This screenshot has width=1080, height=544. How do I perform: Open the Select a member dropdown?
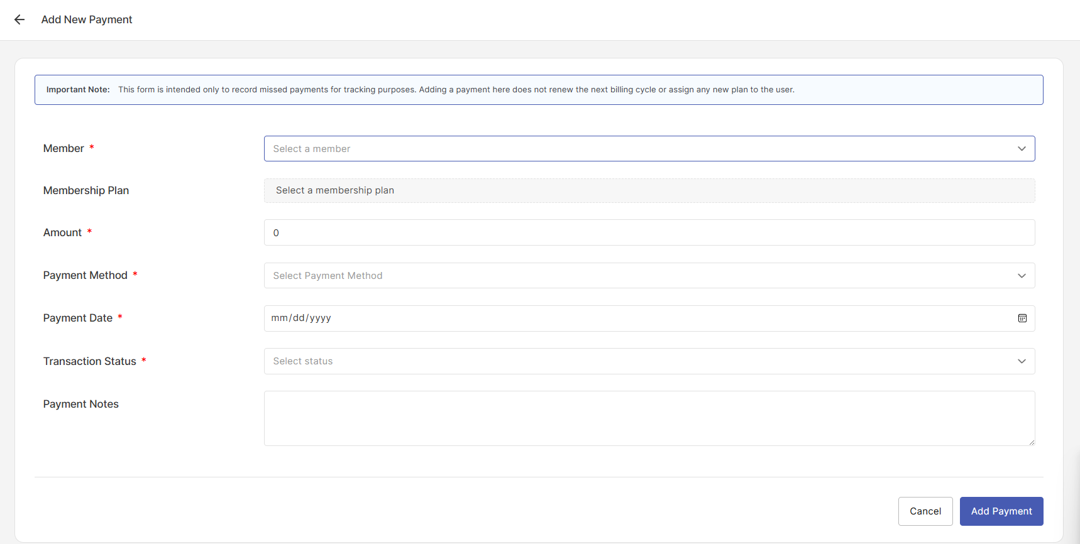pos(649,149)
